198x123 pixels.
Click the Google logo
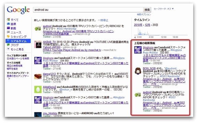[18, 10]
